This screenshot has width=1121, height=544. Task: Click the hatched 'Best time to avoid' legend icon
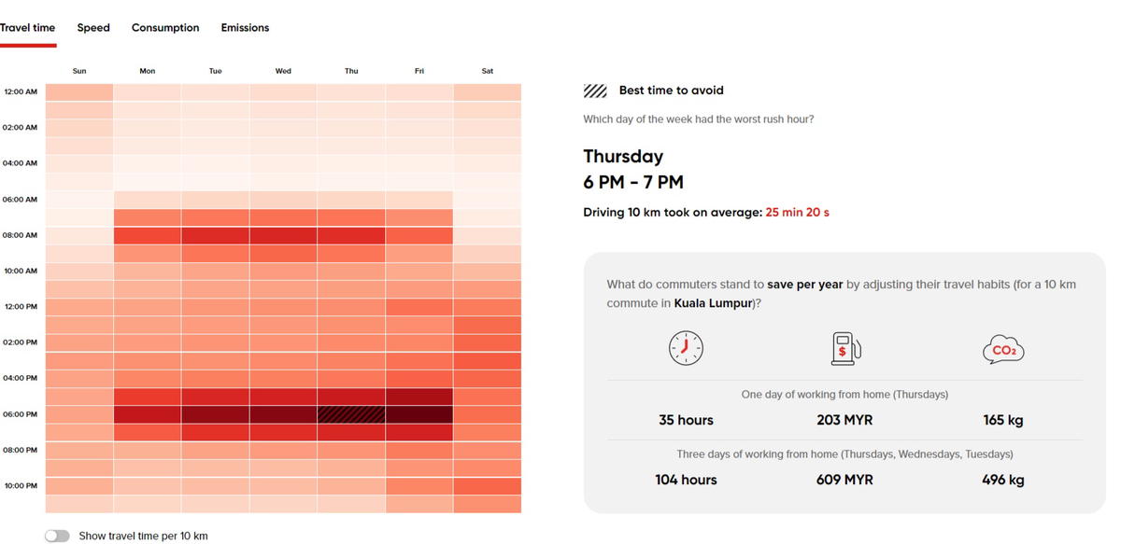595,91
